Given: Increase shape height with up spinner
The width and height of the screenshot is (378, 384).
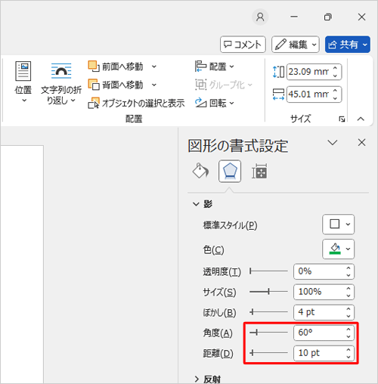Looking at the screenshot, I should [x=335, y=68].
